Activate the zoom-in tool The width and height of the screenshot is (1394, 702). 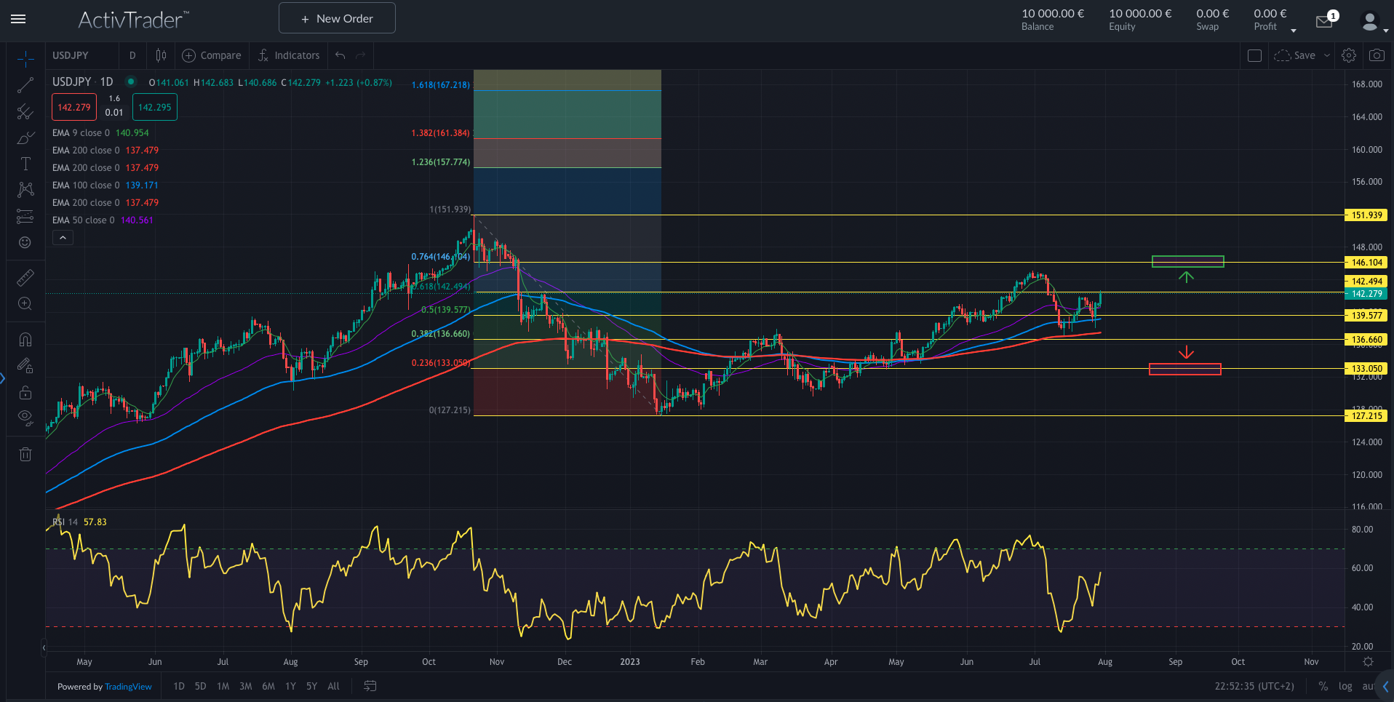pos(25,303)
